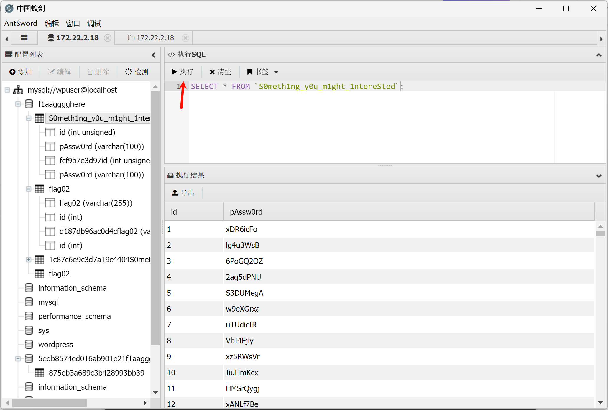608x410 pixels.
Task: Close the database 172.22.2.18 tab
Action: 108,38
